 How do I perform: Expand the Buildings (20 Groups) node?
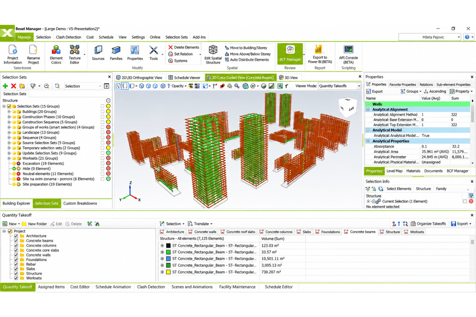click(x=9, y=112)
